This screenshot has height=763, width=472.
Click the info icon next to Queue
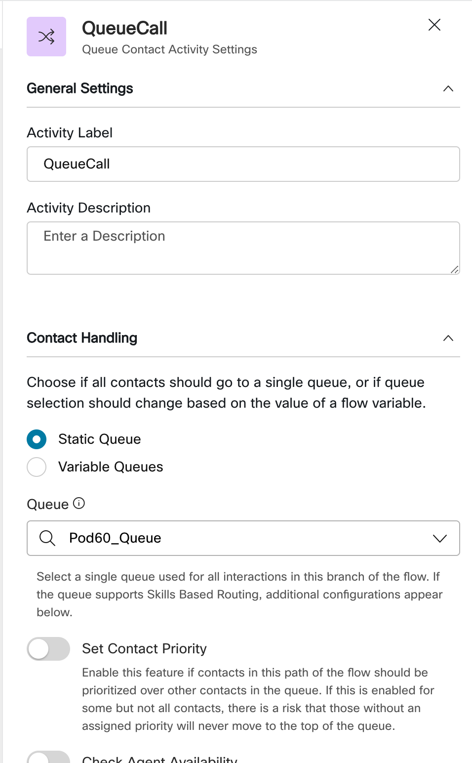click(x=79, y=504)
